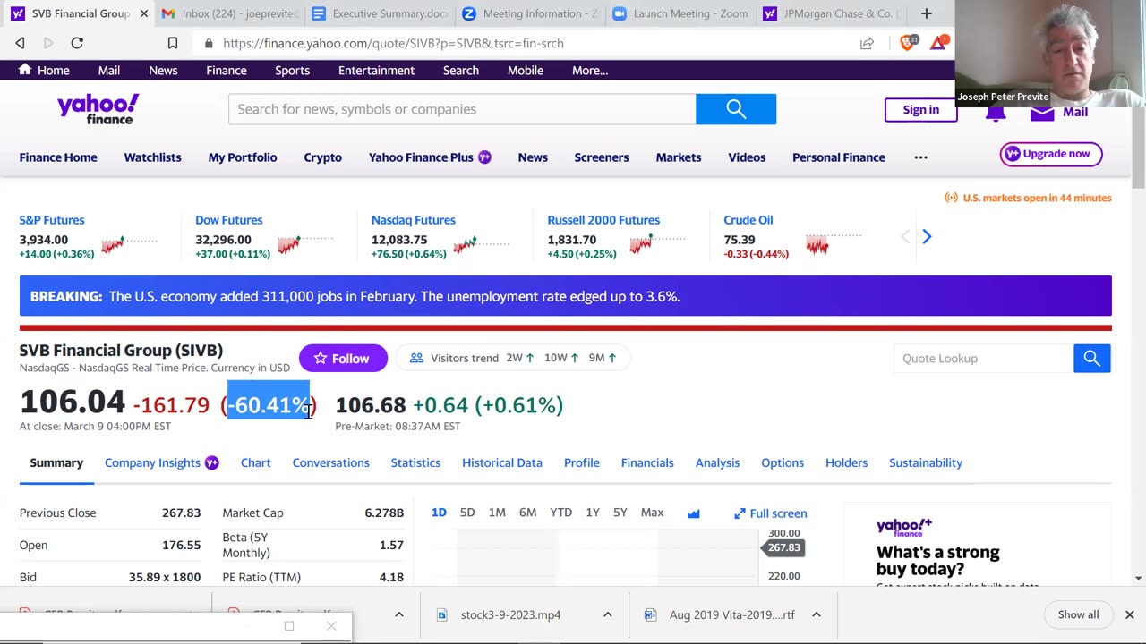This screenshot has height=644, width=1146.
Task: Open stock3-9-2023.mp4 download options chevron
Action: (x=607, y=614)
